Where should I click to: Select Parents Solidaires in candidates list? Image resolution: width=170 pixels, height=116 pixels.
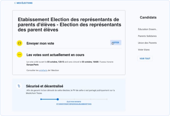click(x=147, y=36)
